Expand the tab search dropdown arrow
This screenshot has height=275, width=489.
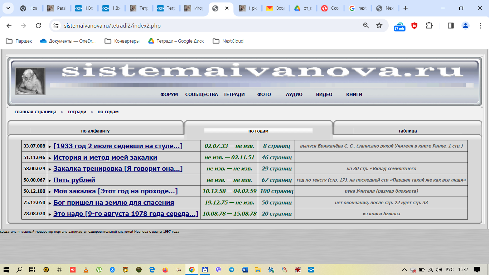[8, 8]
